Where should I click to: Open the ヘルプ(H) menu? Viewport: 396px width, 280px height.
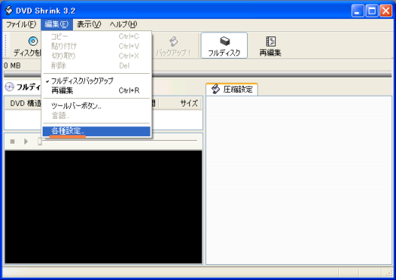(x=123, y=24)
